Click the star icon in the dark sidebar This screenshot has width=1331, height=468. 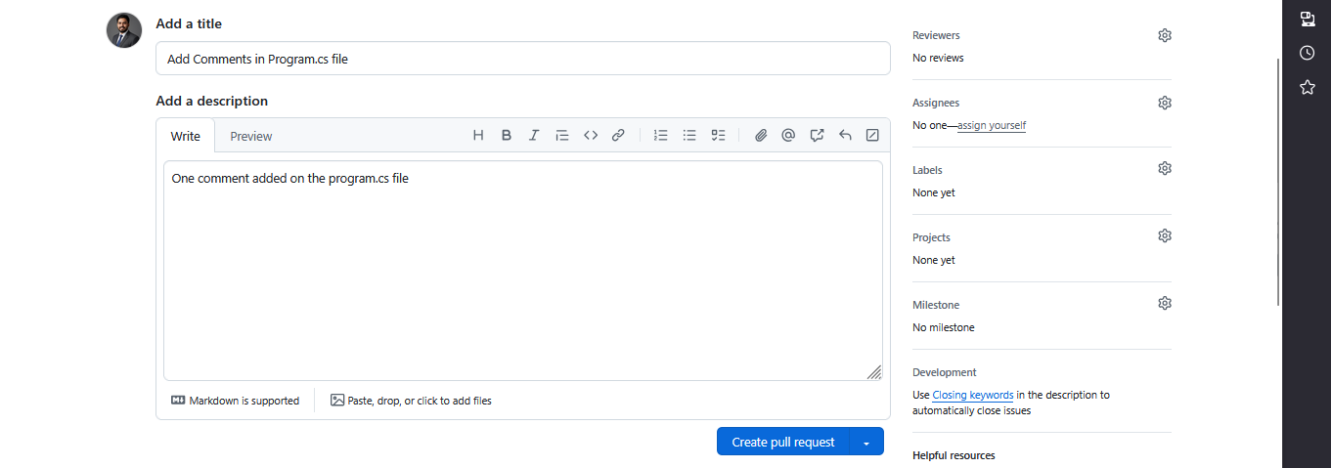point(1307,87)
